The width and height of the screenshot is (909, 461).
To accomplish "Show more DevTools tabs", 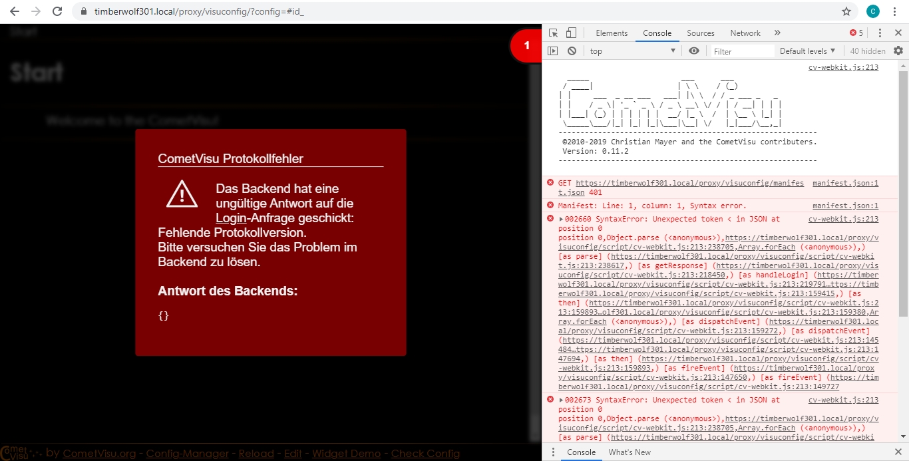I will coord(777,33).
